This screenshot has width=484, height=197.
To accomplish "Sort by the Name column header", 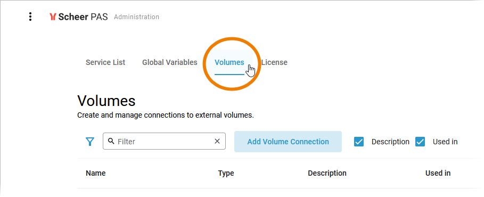I will pyautogui.click(x=96, y=173).
